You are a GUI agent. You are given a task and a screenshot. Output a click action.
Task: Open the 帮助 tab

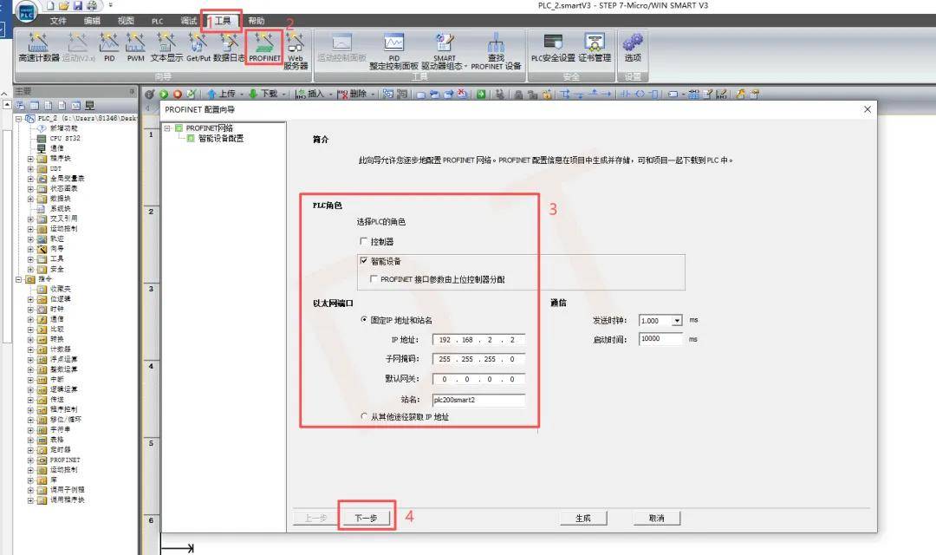(x=256, y=21)
